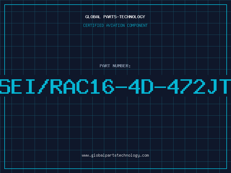Open the www.globalpartstechnology.com link

coord(115,155)
